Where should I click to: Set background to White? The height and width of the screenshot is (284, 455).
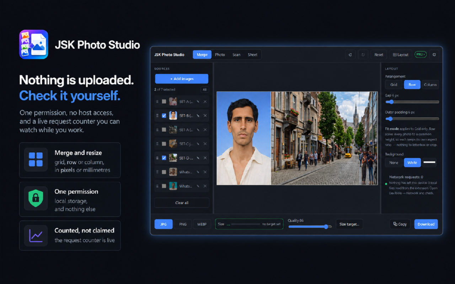(412, 163)
